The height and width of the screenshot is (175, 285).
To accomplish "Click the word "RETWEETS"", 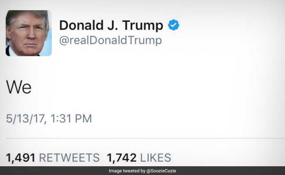I will coord(68,157).
